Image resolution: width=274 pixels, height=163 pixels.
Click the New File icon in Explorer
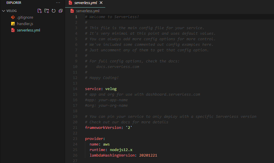(x=40, y=11)
